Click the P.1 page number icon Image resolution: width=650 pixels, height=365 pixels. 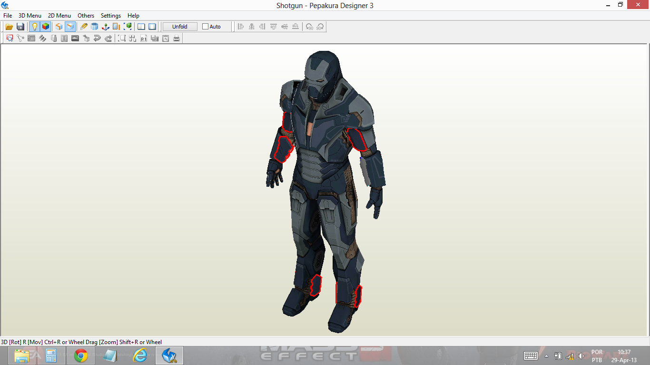point(144,38)
